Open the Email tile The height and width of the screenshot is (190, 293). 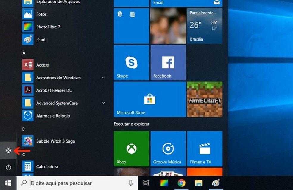(186, 3)
